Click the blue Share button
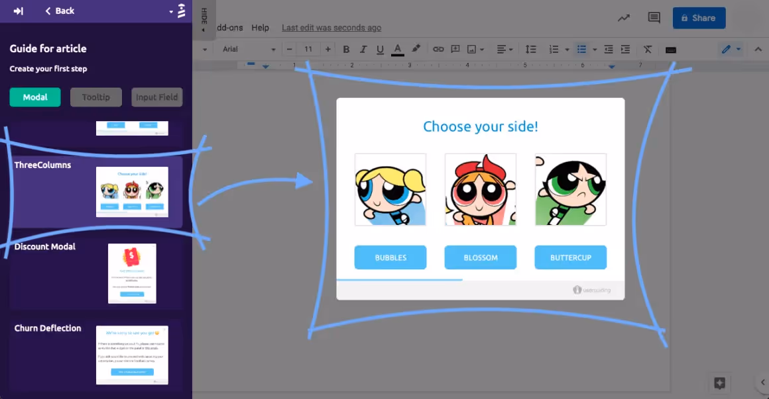The width and height of the screenshot is (769, 399). [x=699, y=18]
